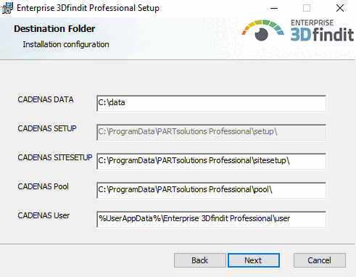356x277 pixels.
Task: Minimize the setup window
Action: tap(274, 8)
